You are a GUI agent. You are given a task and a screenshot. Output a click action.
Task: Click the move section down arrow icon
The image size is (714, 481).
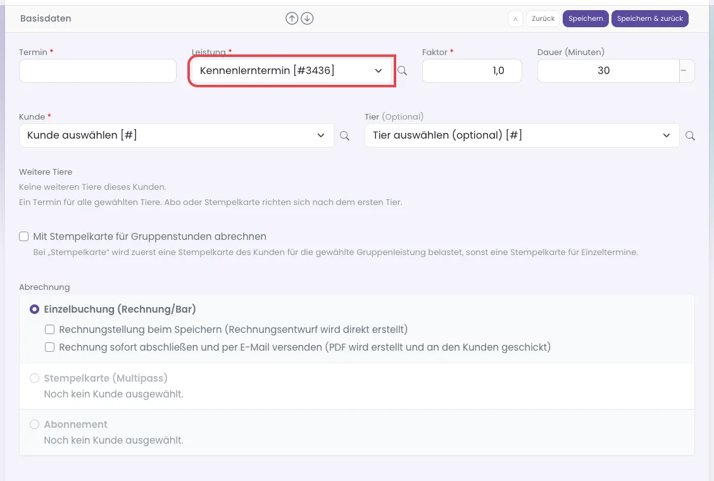tap(308, 19)
